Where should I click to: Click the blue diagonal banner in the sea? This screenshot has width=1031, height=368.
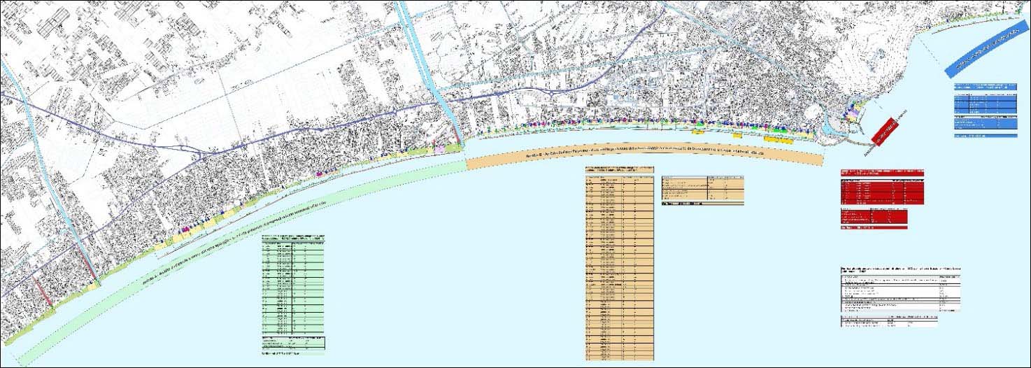coord(986,48)
